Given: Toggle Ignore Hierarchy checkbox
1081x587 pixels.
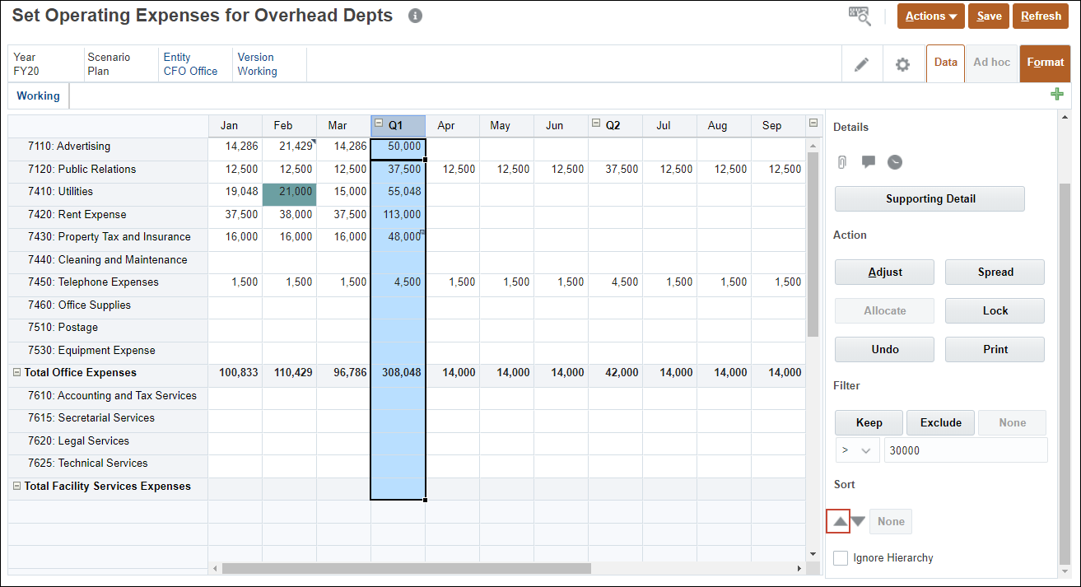Looking at the screenshot, I should tap(841, 558).
